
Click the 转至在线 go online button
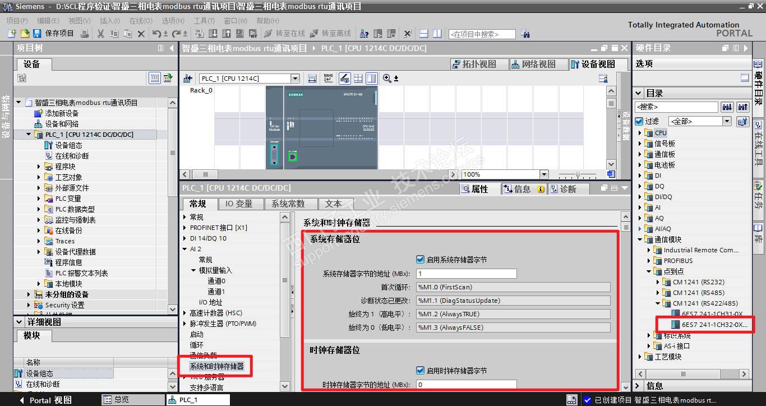point(284,34)
